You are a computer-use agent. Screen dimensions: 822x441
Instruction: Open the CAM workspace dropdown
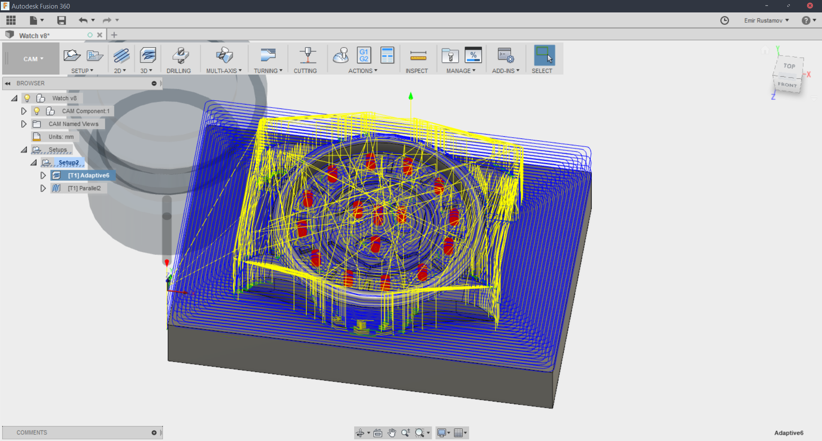click(33, 59)
